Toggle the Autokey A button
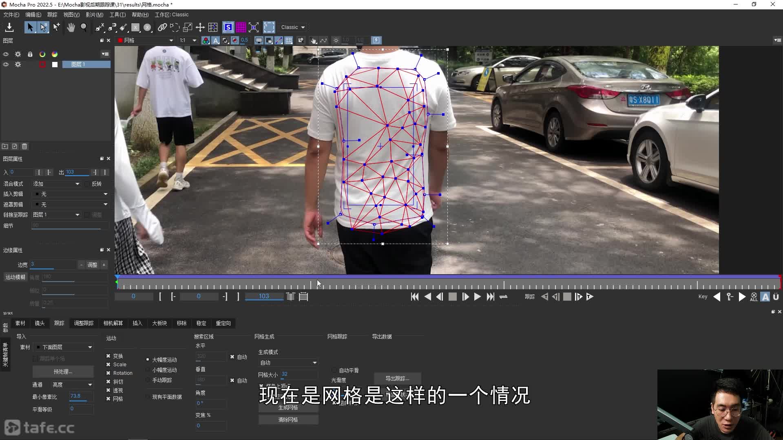The height and width of the screenshot is (440, 783). 765,297
